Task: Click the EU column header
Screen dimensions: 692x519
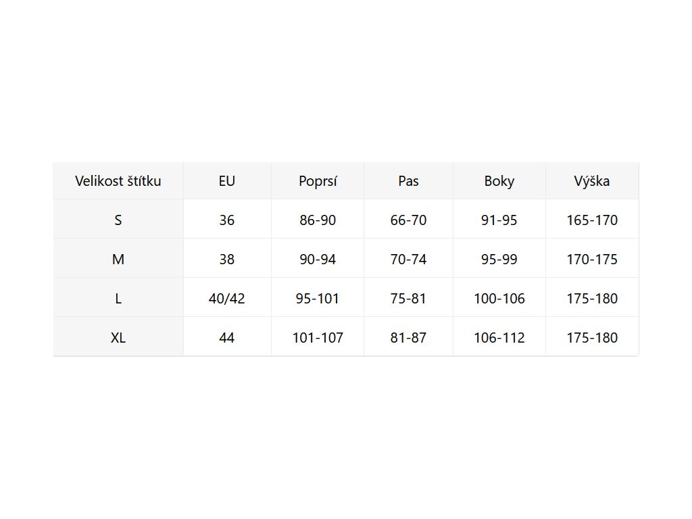Action: [227, 181]
